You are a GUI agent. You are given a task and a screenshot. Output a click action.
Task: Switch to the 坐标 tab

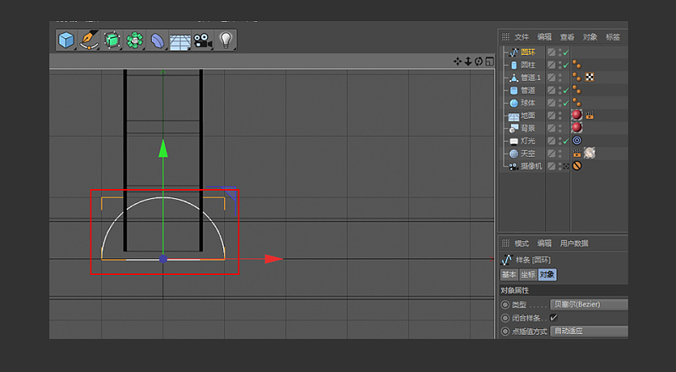click(x=527, y=274)
